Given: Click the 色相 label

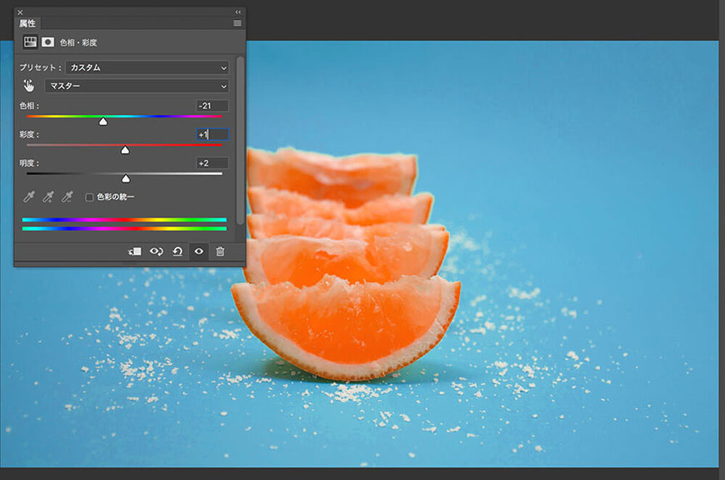Looking at the screenshot, I should tap(29, 106).
